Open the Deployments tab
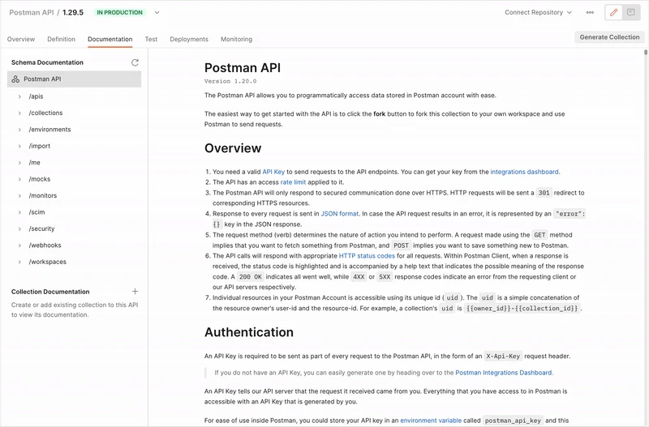This screenshot has width=649, height=427. [x=189, y=39]
